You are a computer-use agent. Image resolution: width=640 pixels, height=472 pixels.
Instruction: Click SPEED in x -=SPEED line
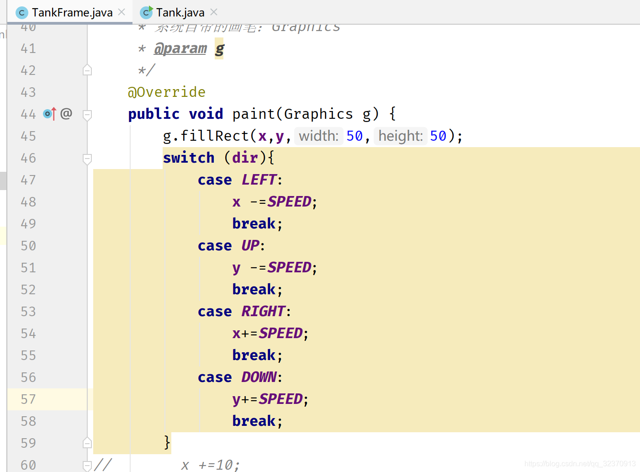290,202
